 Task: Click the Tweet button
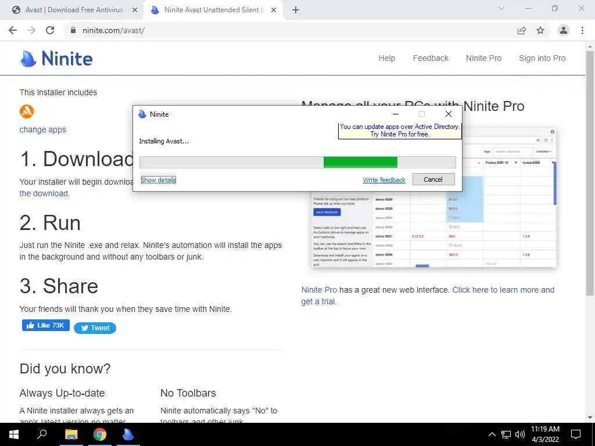click(95, 328)
